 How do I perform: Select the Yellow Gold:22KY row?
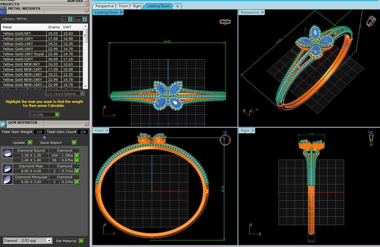click(x=42, y=59)
